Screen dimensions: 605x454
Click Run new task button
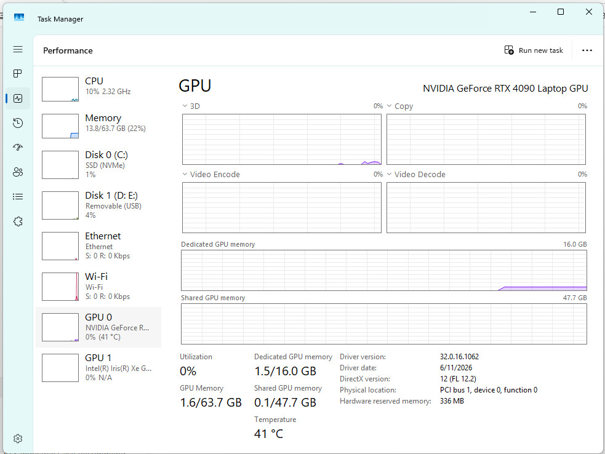coord(534,50)
